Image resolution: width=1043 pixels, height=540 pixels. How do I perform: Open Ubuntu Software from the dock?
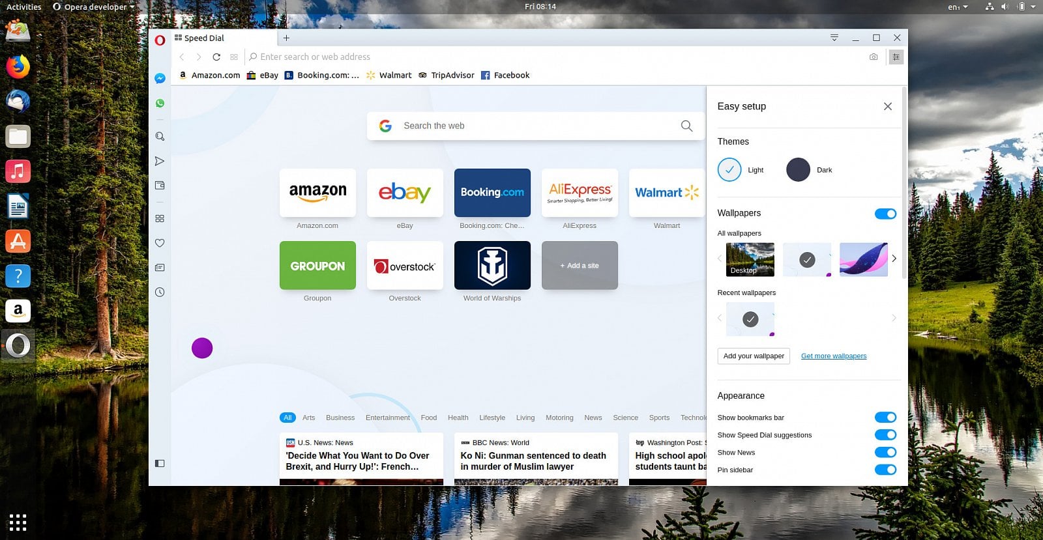click(x=18, y=241)
